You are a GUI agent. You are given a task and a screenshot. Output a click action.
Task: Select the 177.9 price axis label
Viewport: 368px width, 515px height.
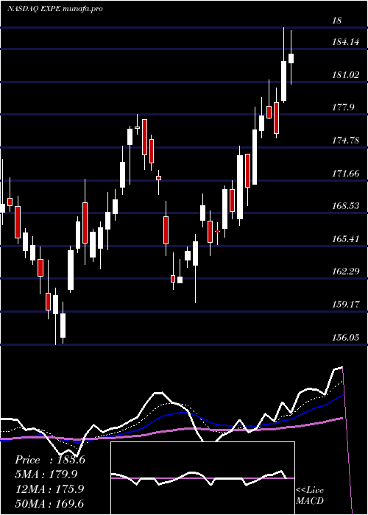coord(343,107)
